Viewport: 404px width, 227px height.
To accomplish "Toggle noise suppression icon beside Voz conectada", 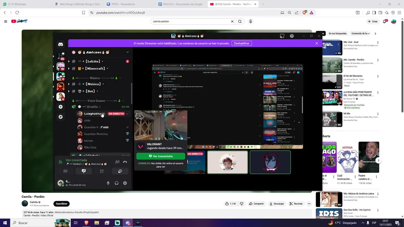I will pyautogui.click(x=117, y=162).
